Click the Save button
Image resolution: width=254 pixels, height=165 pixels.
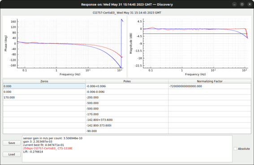(x=12, y=143)
